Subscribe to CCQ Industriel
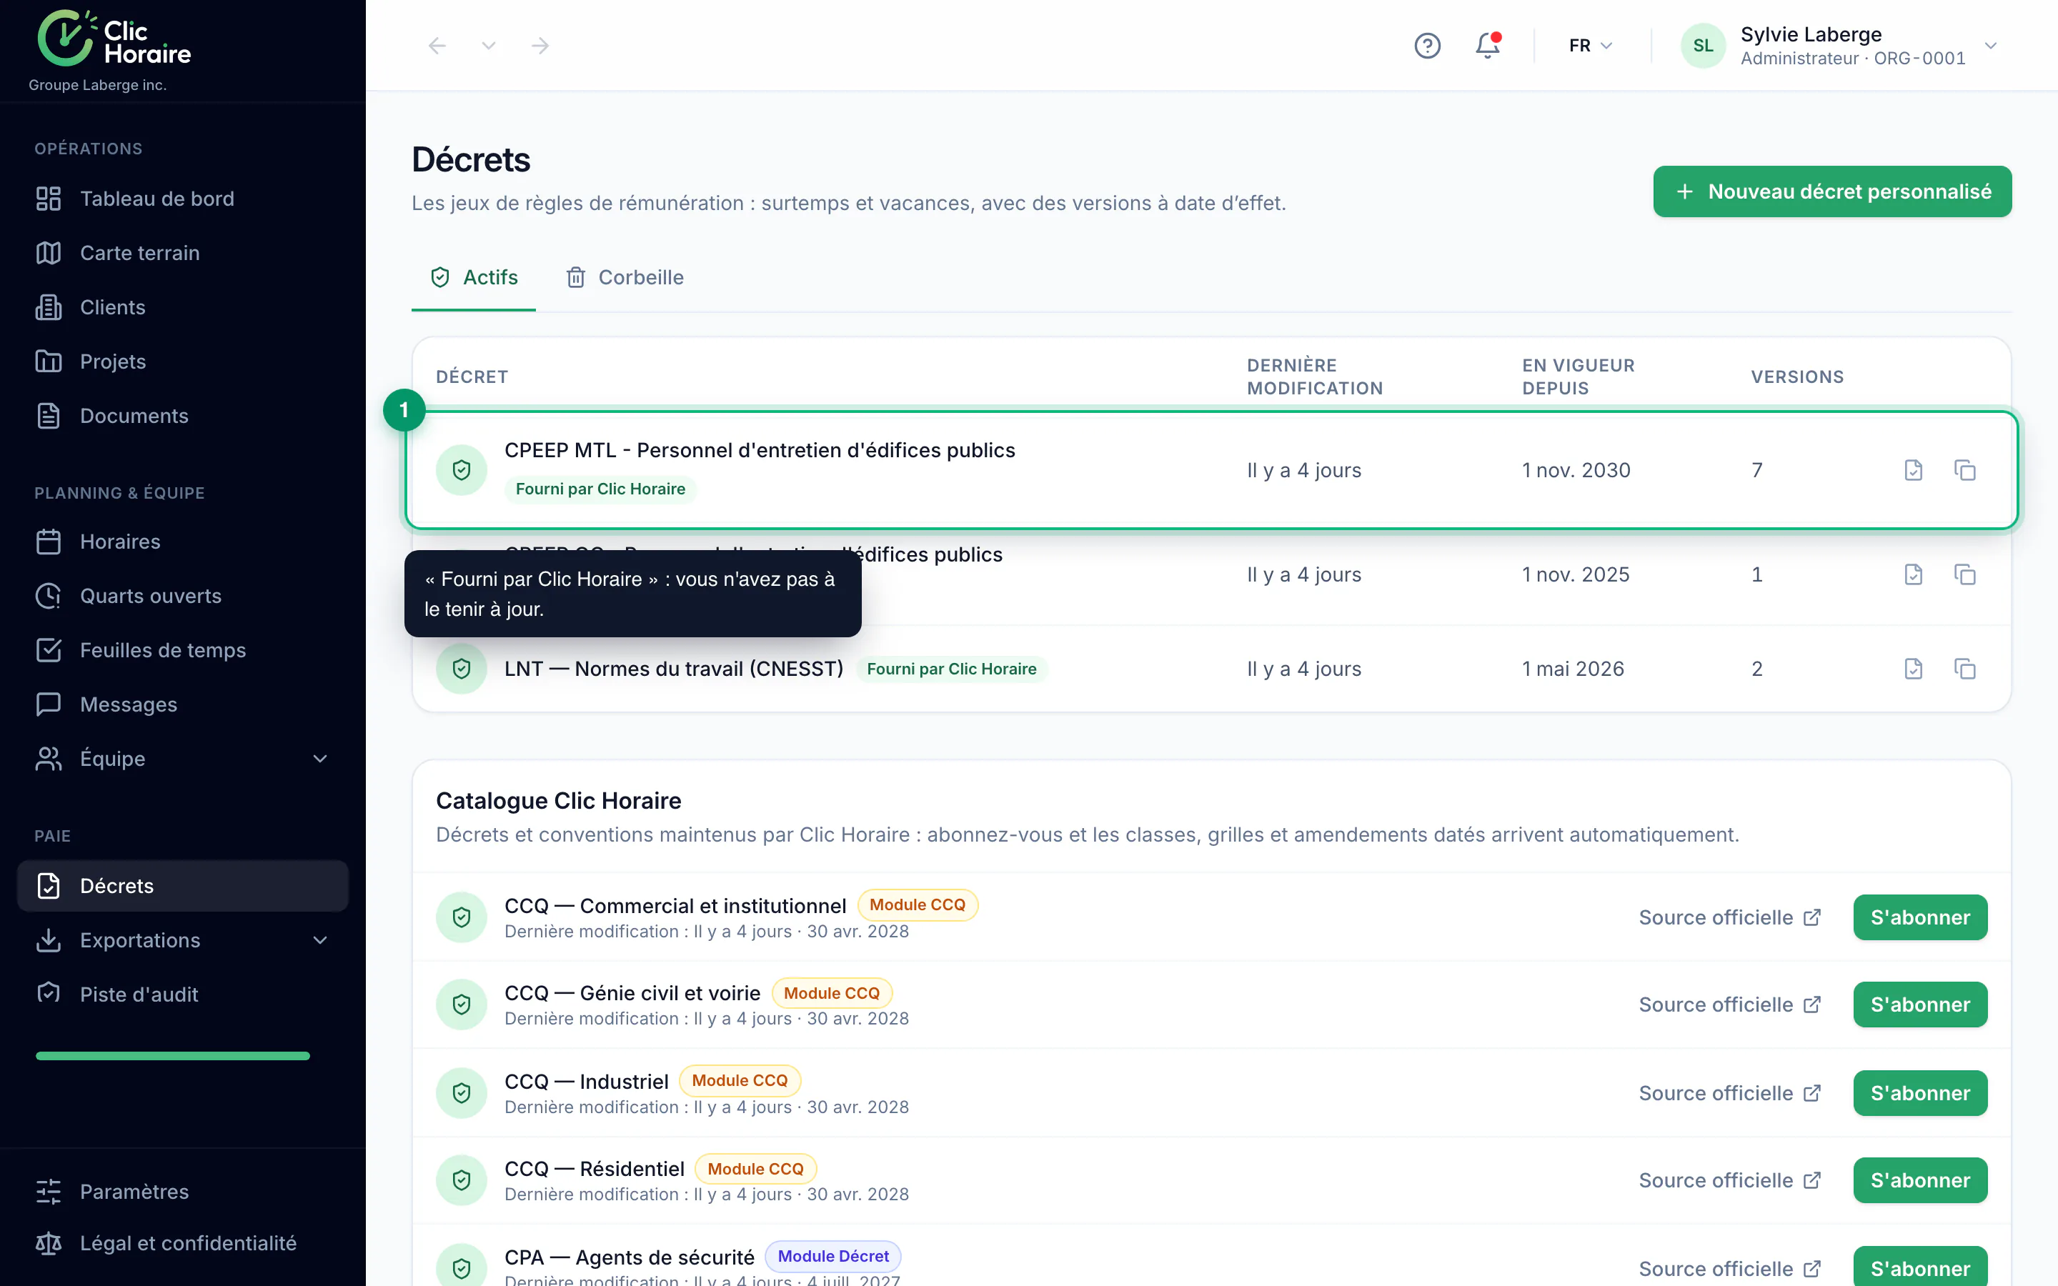 click(1920, 1093)
